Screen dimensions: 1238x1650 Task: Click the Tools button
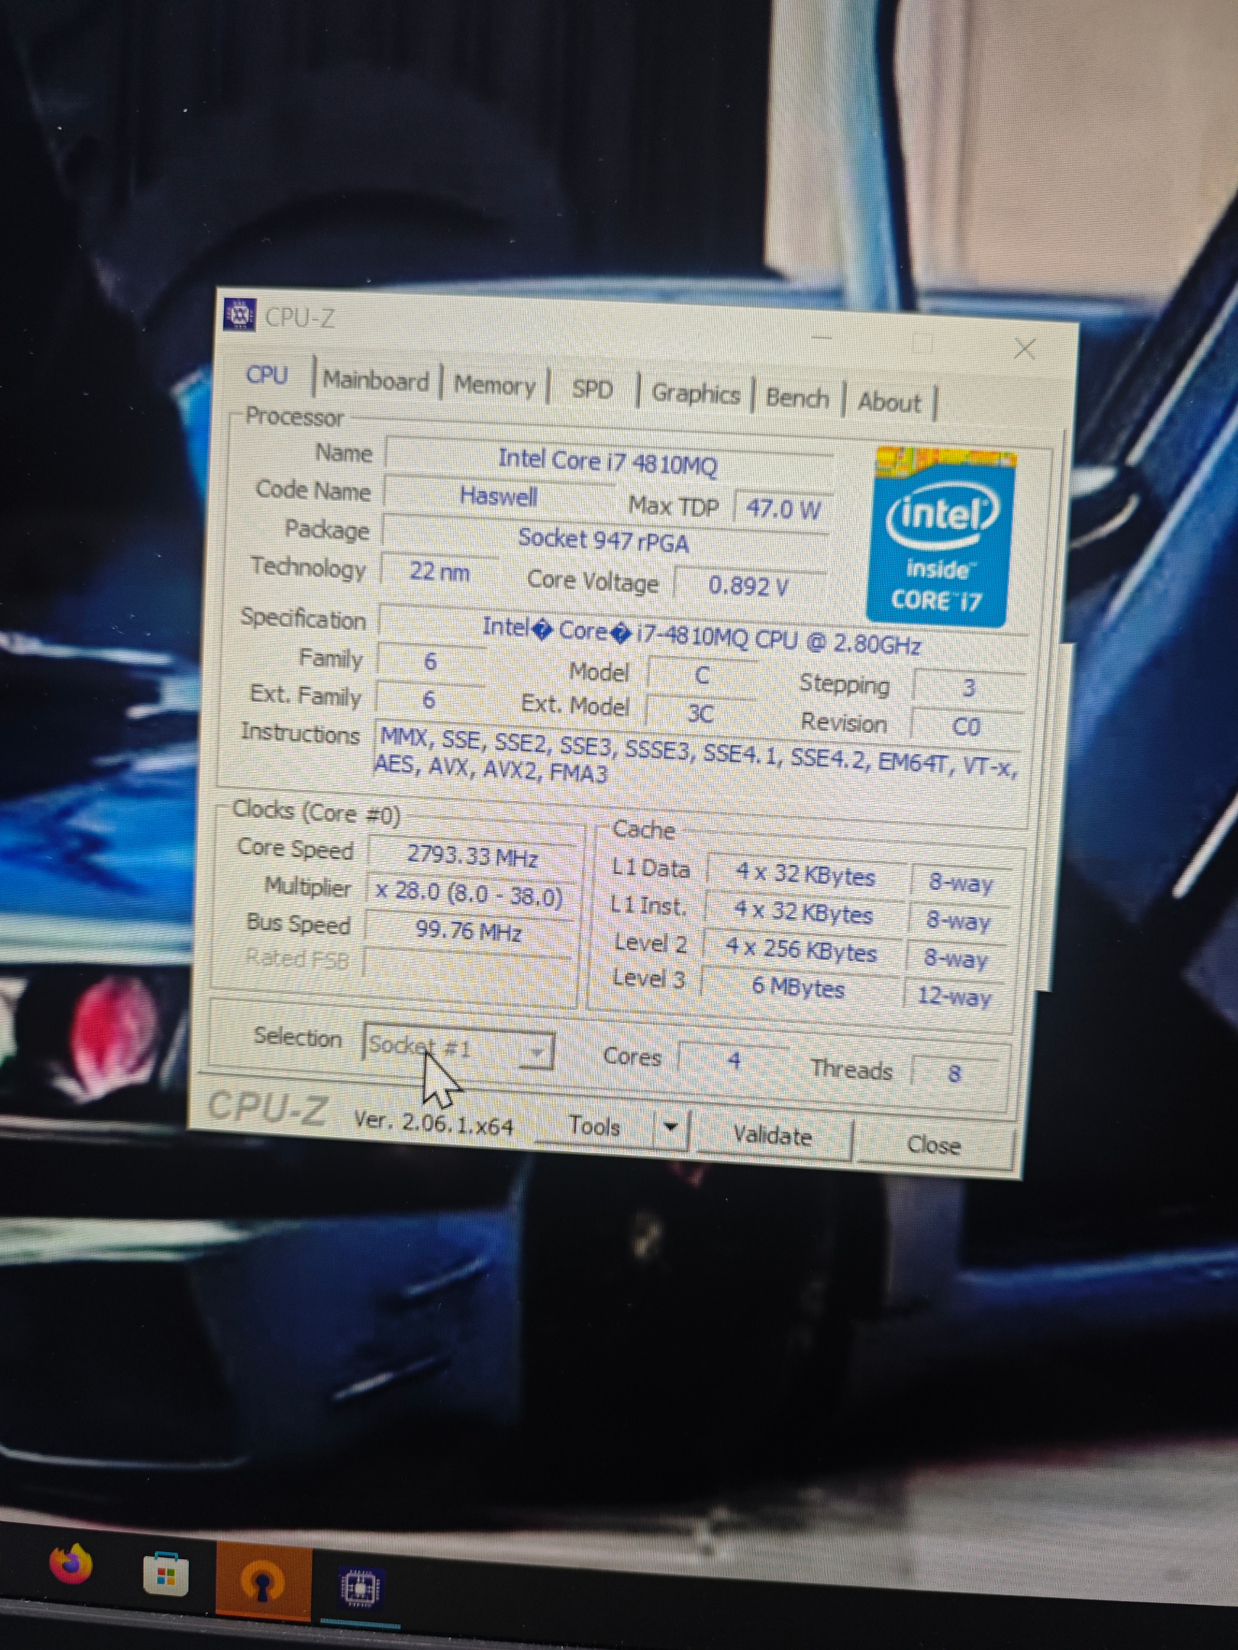click(x=594, y=1125)
